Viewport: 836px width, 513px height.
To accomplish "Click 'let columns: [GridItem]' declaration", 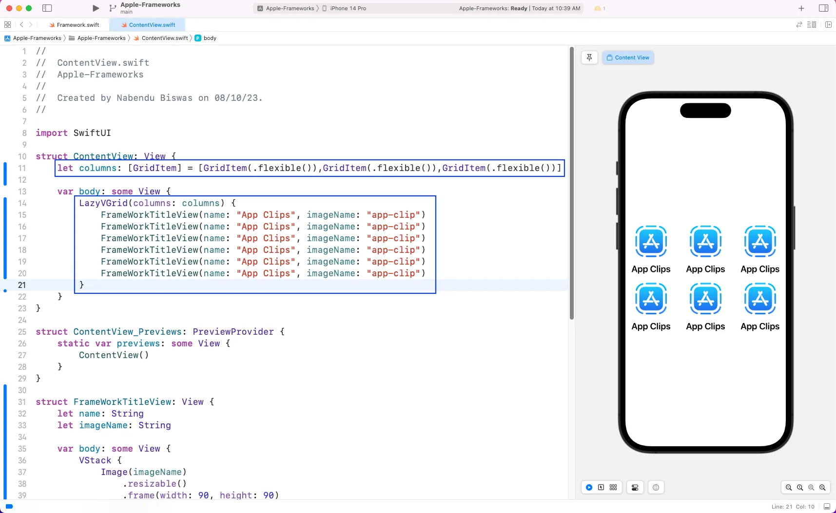I will pyautogui.click(x=119, y=168).
